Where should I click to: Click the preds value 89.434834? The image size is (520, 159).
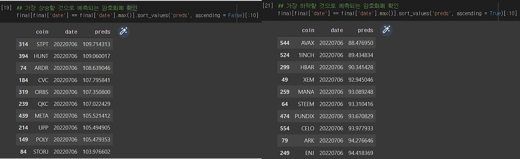[361, 55]
